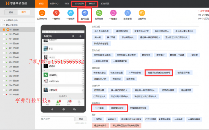
Task: Click the search icon in phone screen
Action: pyautogui.click(x=73, y=36)
